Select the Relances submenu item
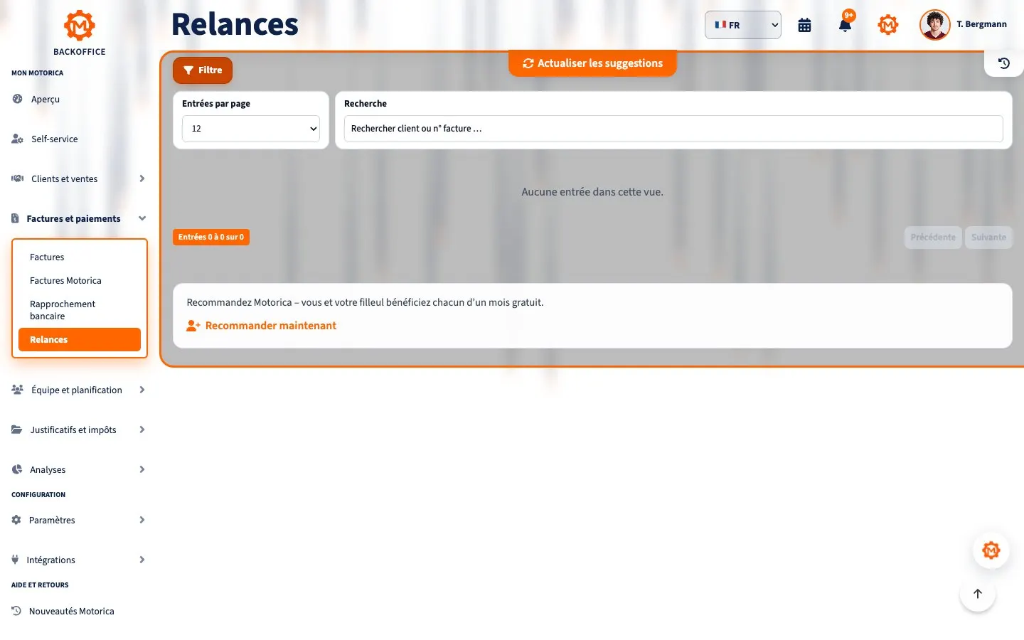The width and height of the screenshot is (1024, 640). coord(80,340)
